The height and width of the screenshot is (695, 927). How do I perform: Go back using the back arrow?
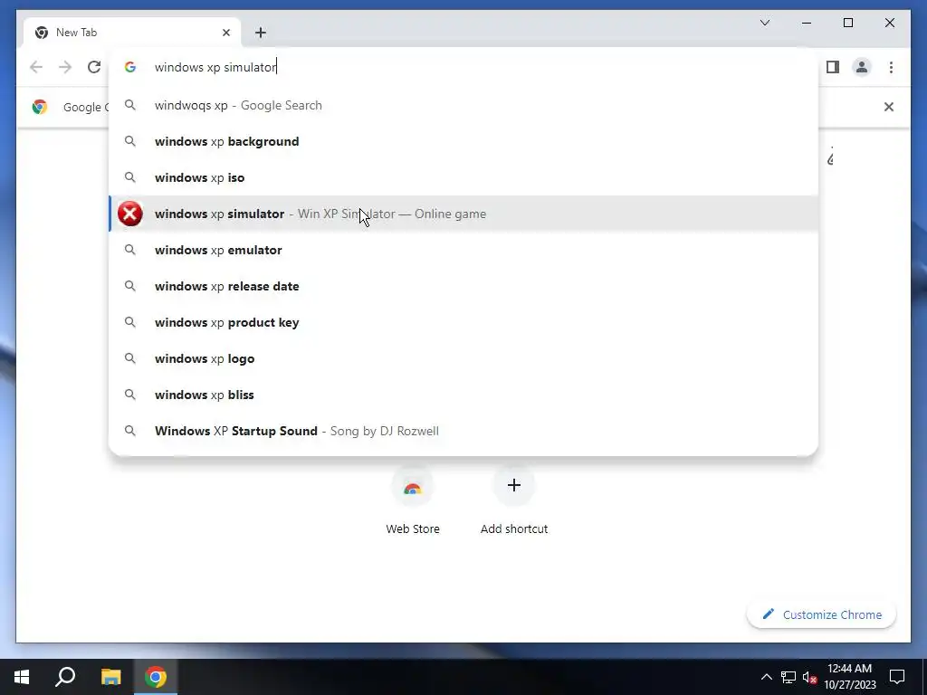tap(36, 67)
